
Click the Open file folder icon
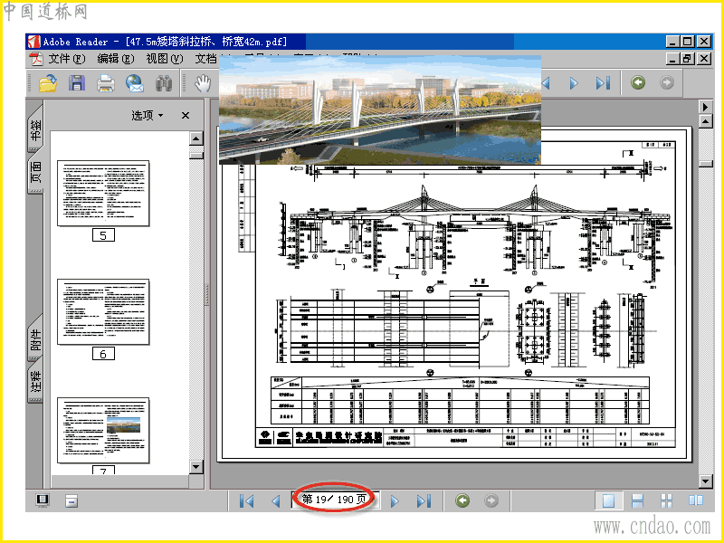coord(48,83)
